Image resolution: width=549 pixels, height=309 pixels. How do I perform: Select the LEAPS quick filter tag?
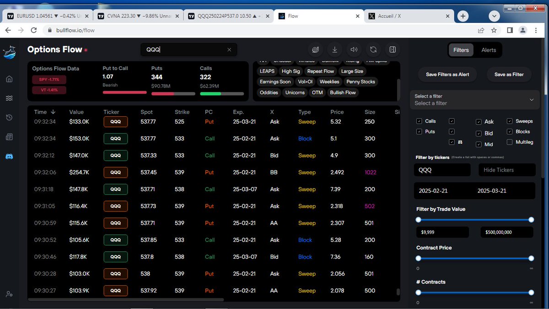point(267,71)
